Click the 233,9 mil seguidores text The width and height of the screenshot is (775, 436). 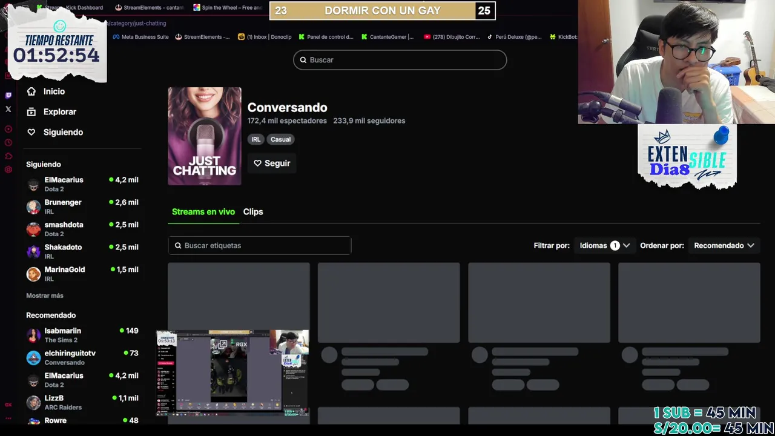369,121
